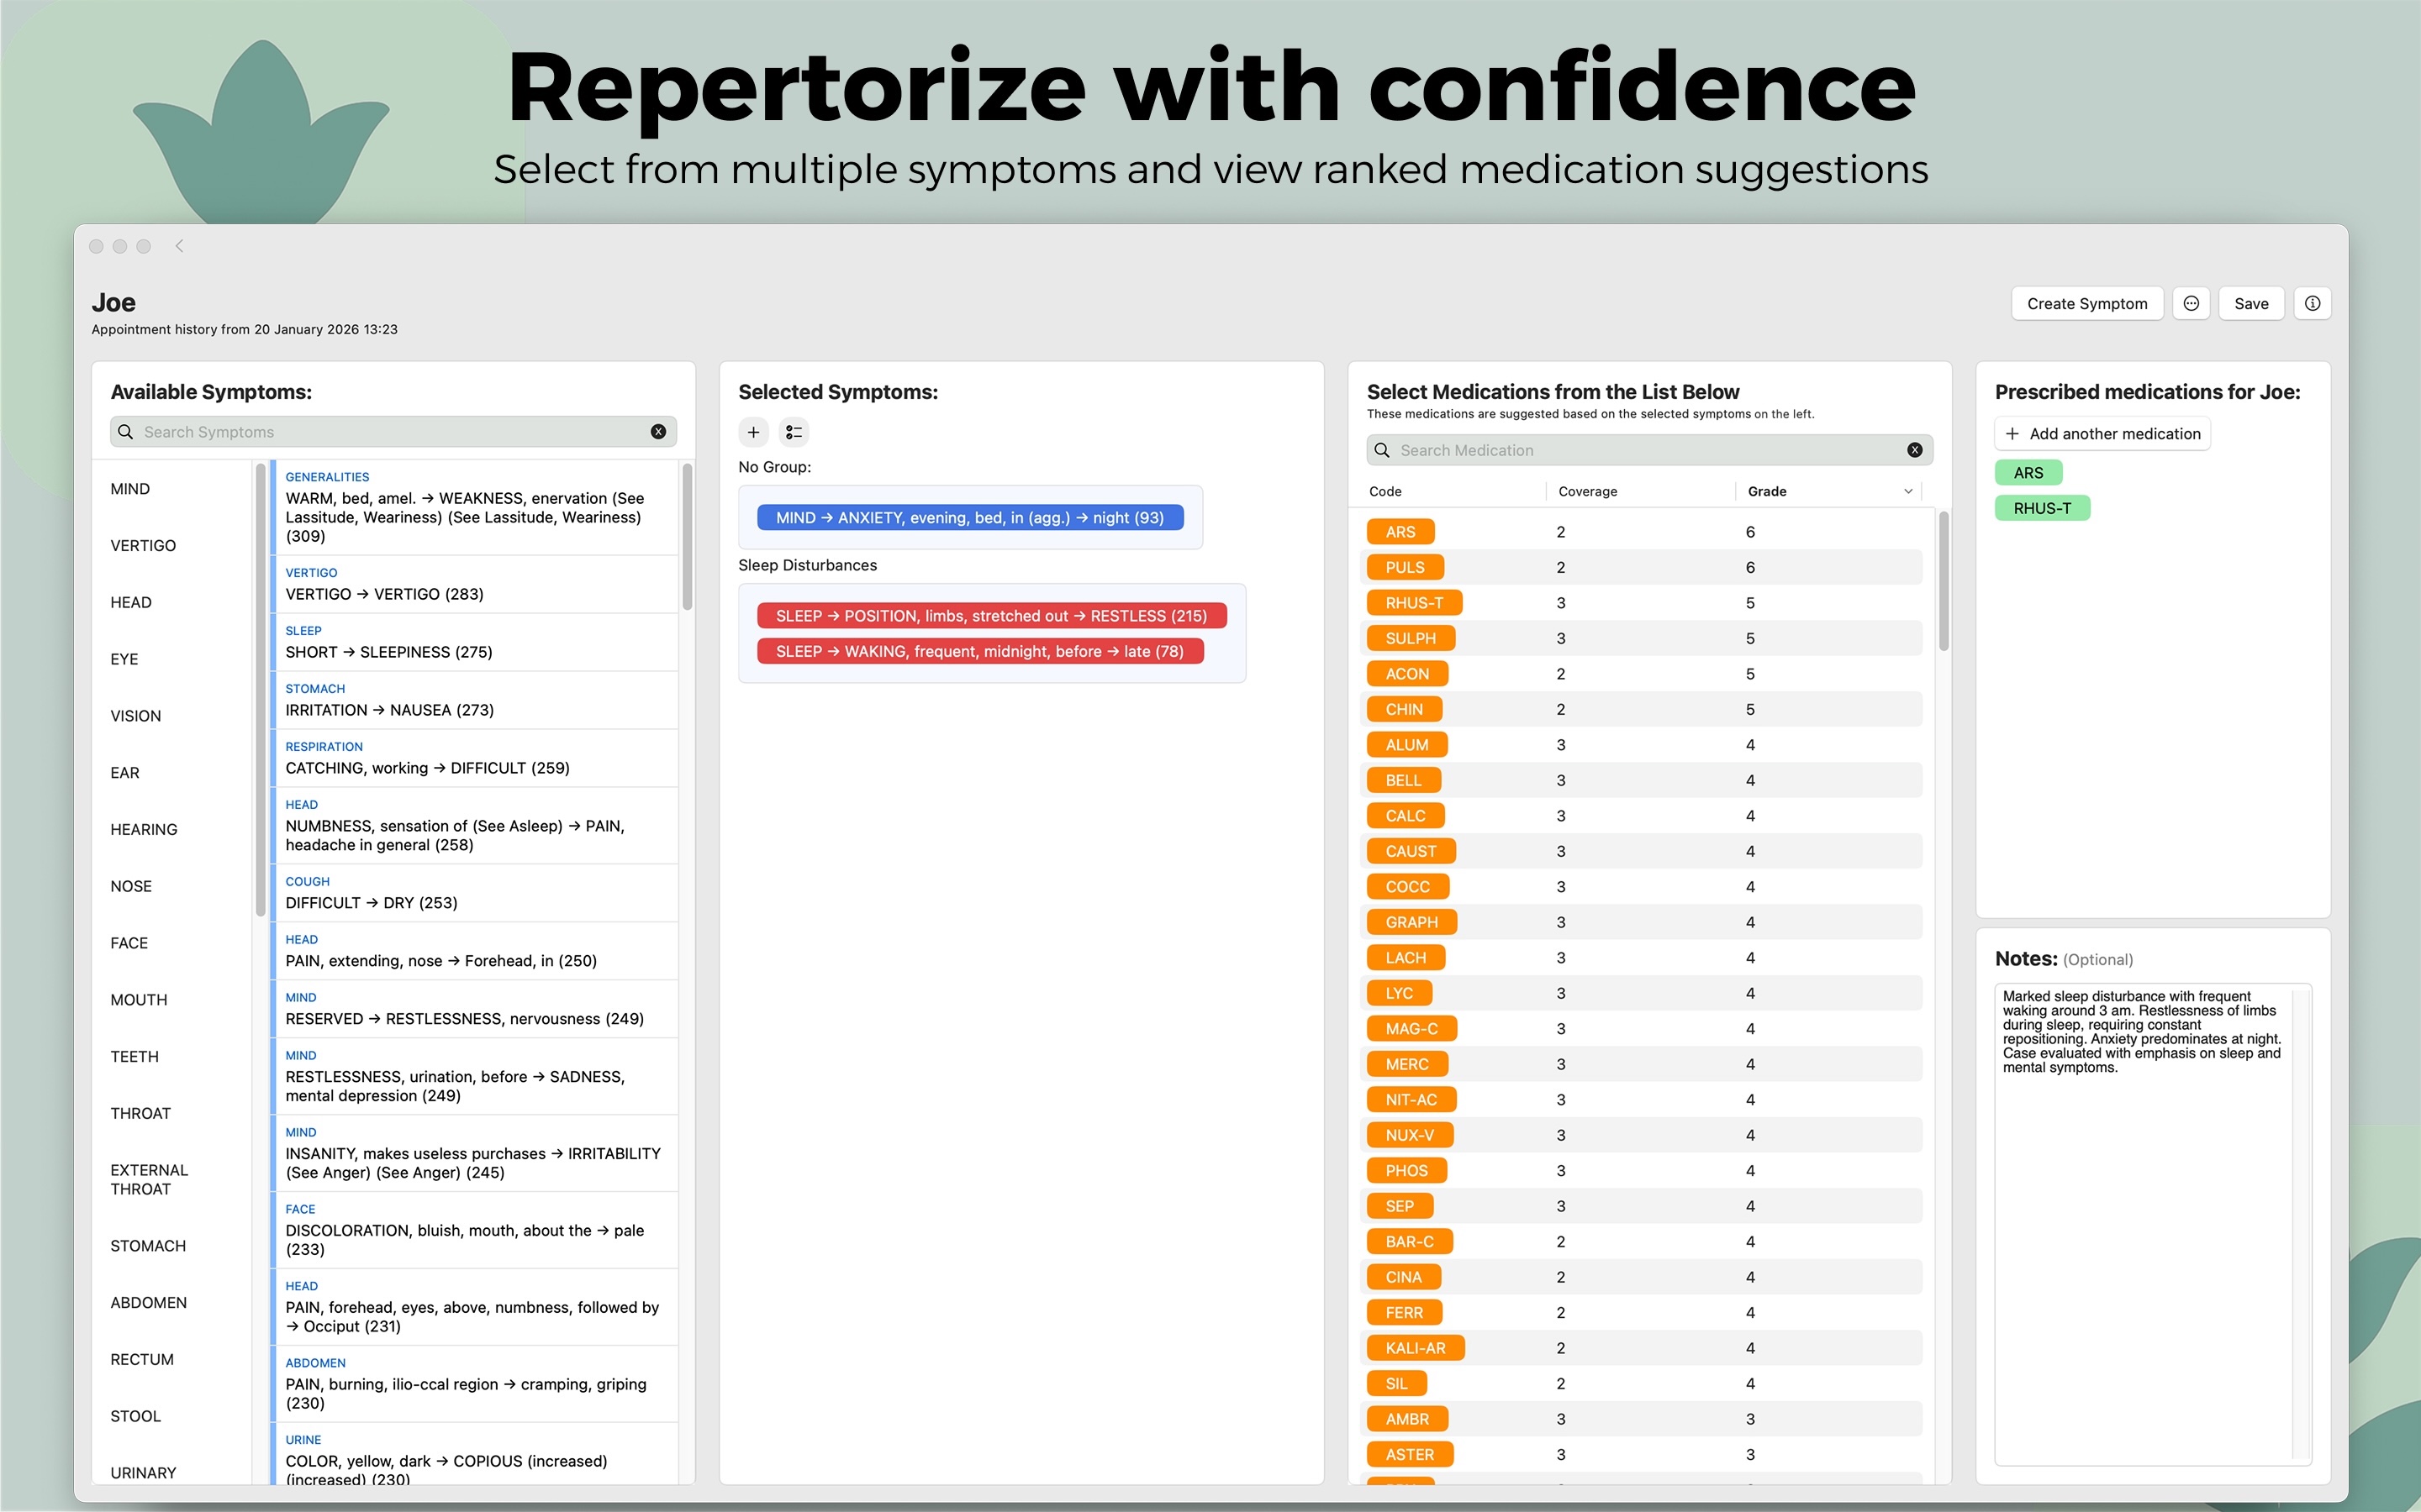Viewport: 2421px width, 1512px height.
Task: Open the more options ellipsis button
Action: [2191, 304]
